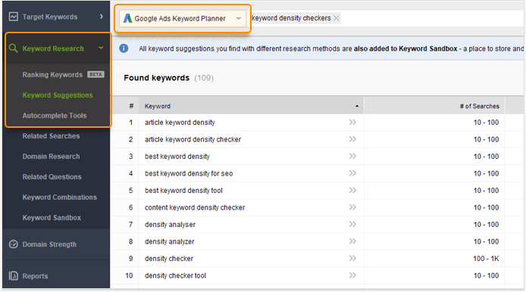Open Domain Research in sidebar
The image size is (526, 292).
point(51,157)
